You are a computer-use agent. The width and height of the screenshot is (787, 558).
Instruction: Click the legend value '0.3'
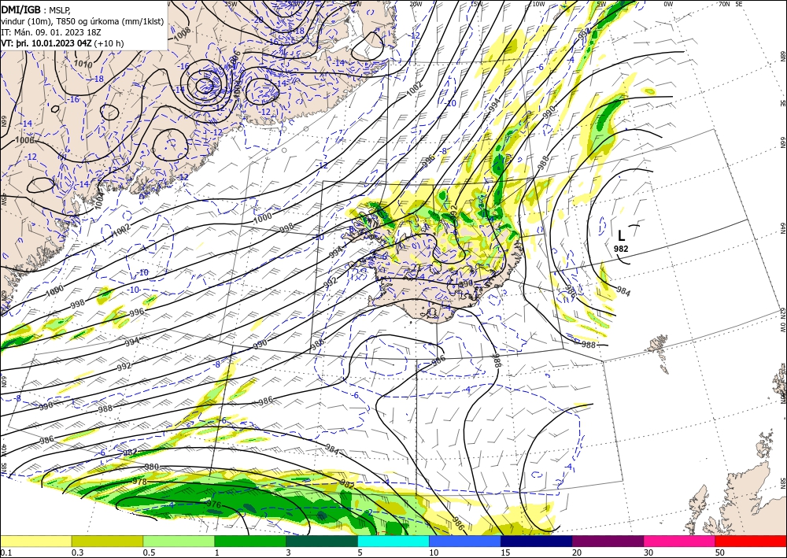[x=77, y=552]
